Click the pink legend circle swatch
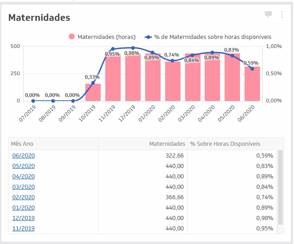Image resolution: width=294 pixels, height=244 pixels. tap(72, 37)
